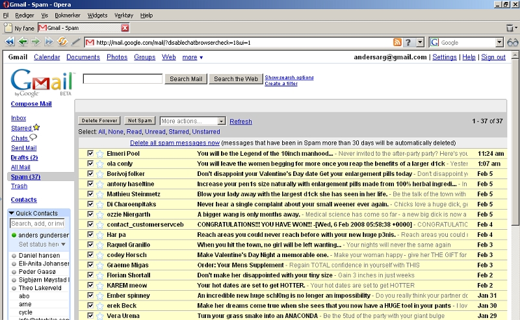Star the Graeme Migas message
The image size is (520, 320).
click(100, 265)
